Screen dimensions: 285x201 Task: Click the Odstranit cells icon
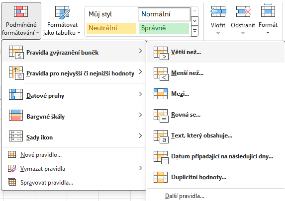[243, 11]
